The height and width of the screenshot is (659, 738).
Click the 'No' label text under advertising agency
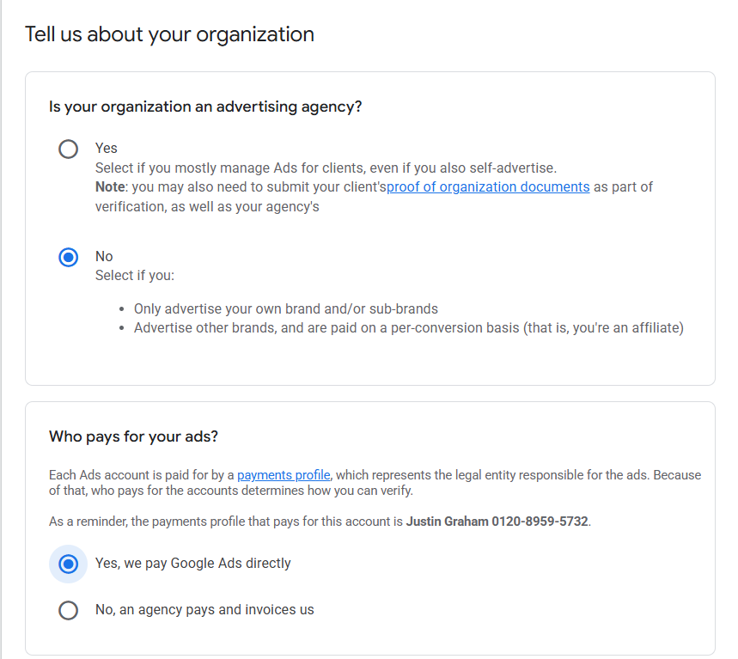coord(104,256)
